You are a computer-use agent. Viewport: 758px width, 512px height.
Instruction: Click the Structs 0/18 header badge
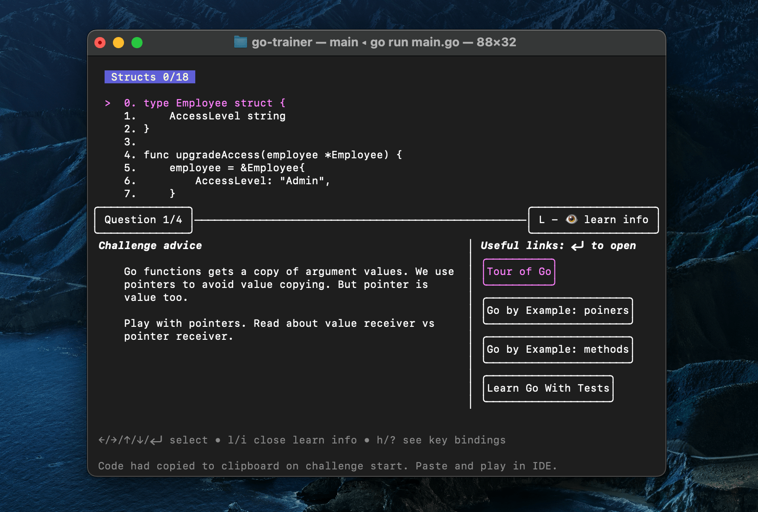click(150, 77)
